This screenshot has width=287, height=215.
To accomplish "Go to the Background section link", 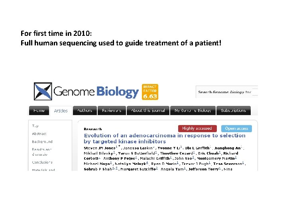I will (x=42, y=141).
